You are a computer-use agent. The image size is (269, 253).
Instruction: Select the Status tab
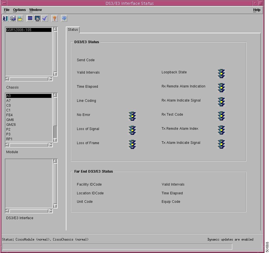pyautogui.click(x=73, y=30)
